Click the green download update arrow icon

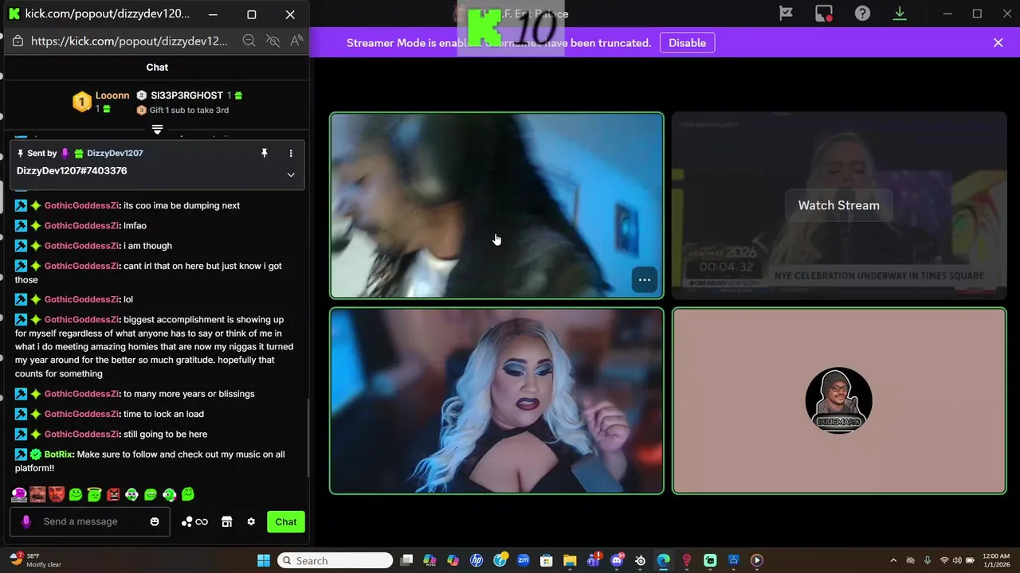coord(900,14)
